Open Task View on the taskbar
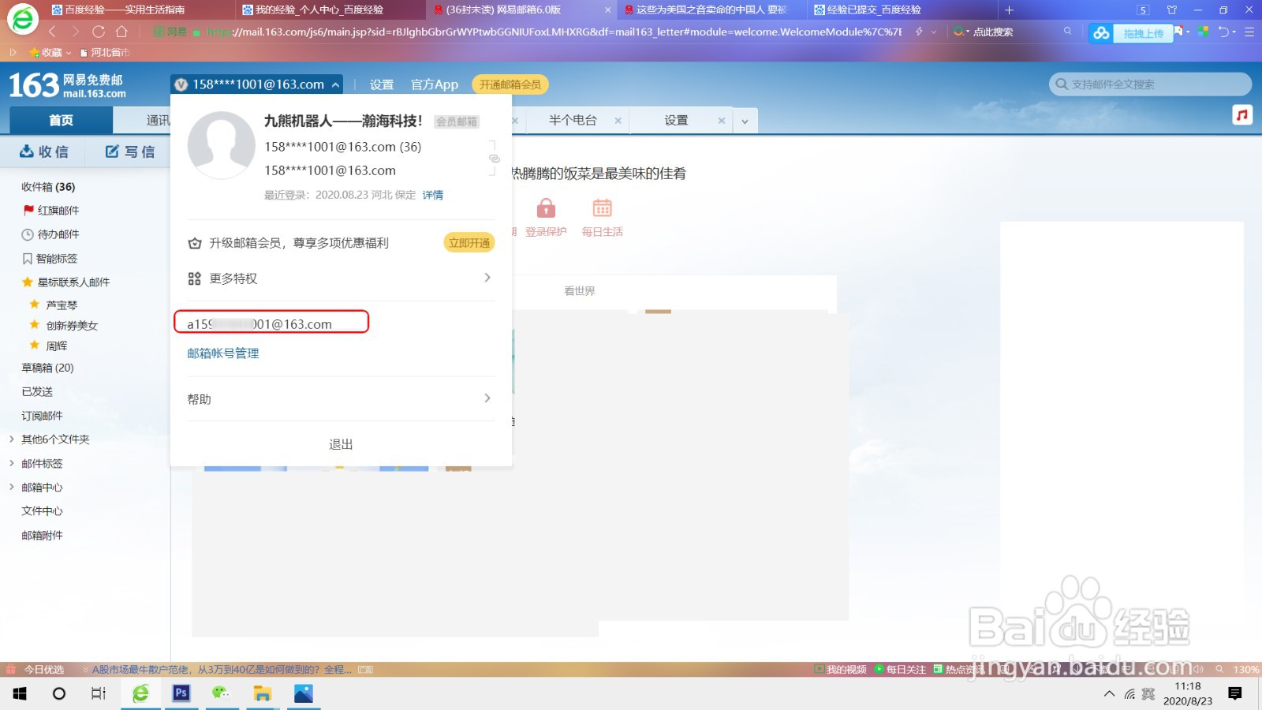Image resolution: width=1262 pixels, height=710 pixels. (x=99, y=693)
